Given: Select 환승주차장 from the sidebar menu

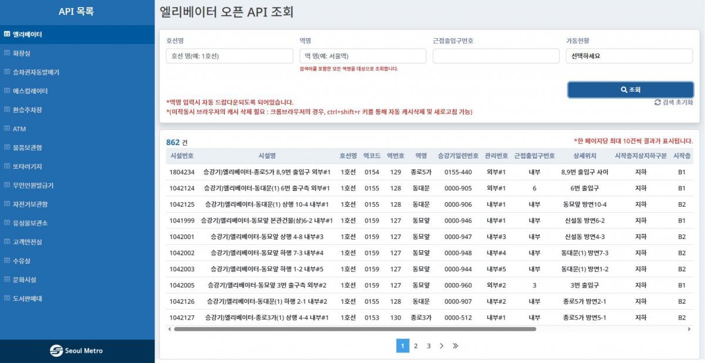Looking at the screenshot, I should pos(28,110).
